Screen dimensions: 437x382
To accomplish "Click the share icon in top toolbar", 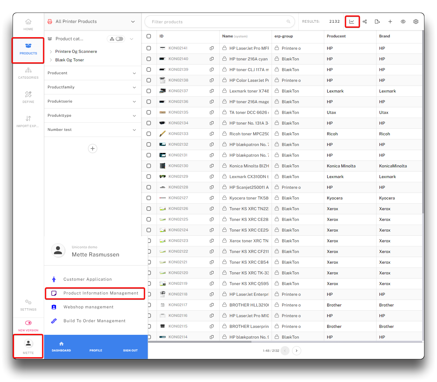I will [x=365, y=22].
